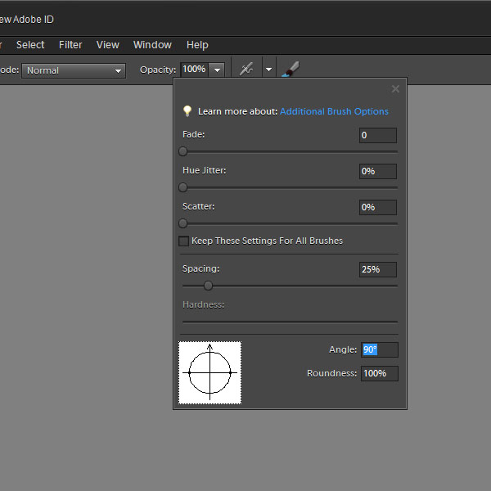The width and height of the screenshot is (491, 491).
Task: Click the Opacity value field
Action: [195, 70]
